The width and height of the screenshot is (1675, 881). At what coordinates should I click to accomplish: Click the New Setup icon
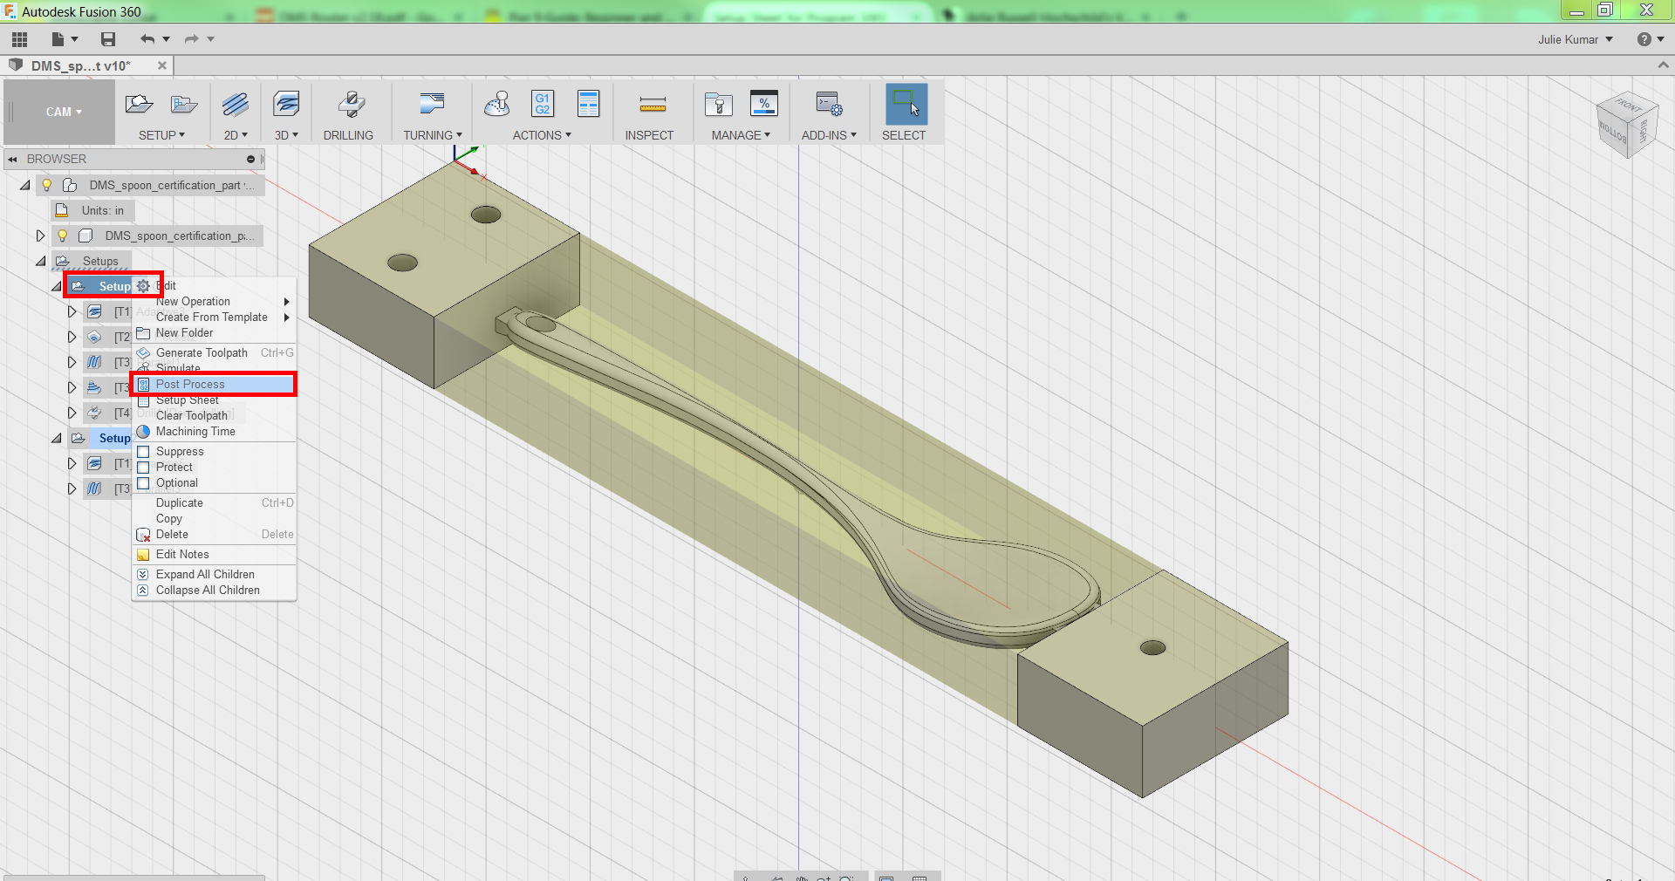point(139,105)
